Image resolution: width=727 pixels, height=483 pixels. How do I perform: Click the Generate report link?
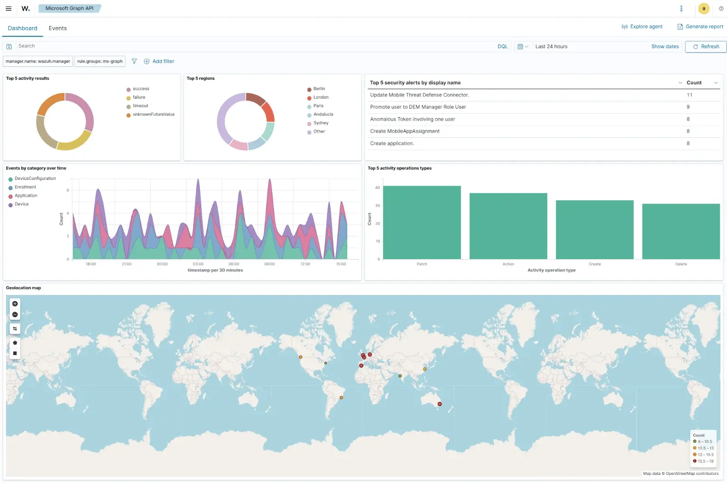click(x=700, y=27)
